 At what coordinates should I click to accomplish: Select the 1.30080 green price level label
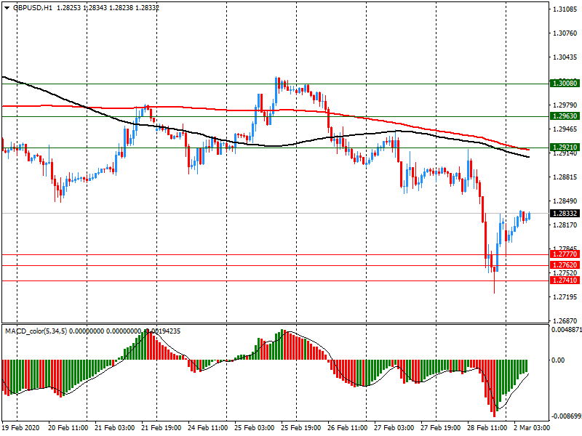(565, 84)
